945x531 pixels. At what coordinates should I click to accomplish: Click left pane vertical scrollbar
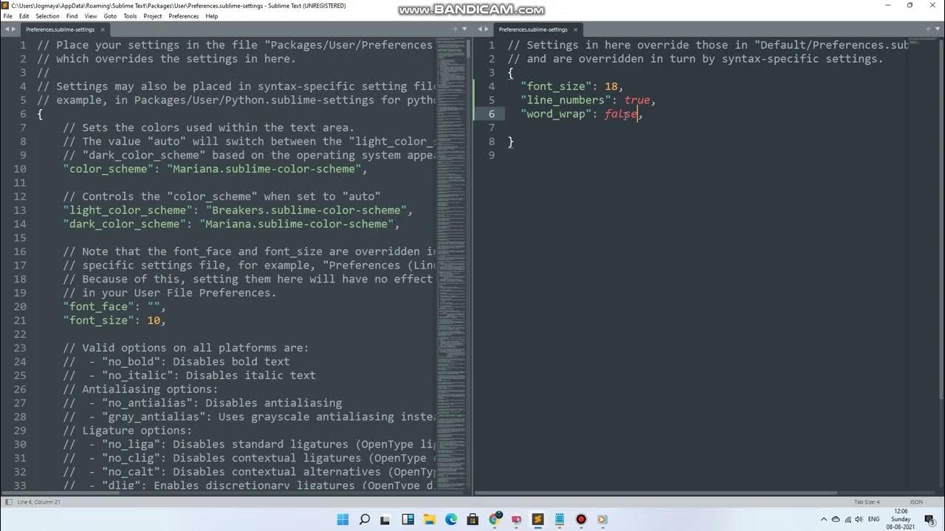(469, 265)
